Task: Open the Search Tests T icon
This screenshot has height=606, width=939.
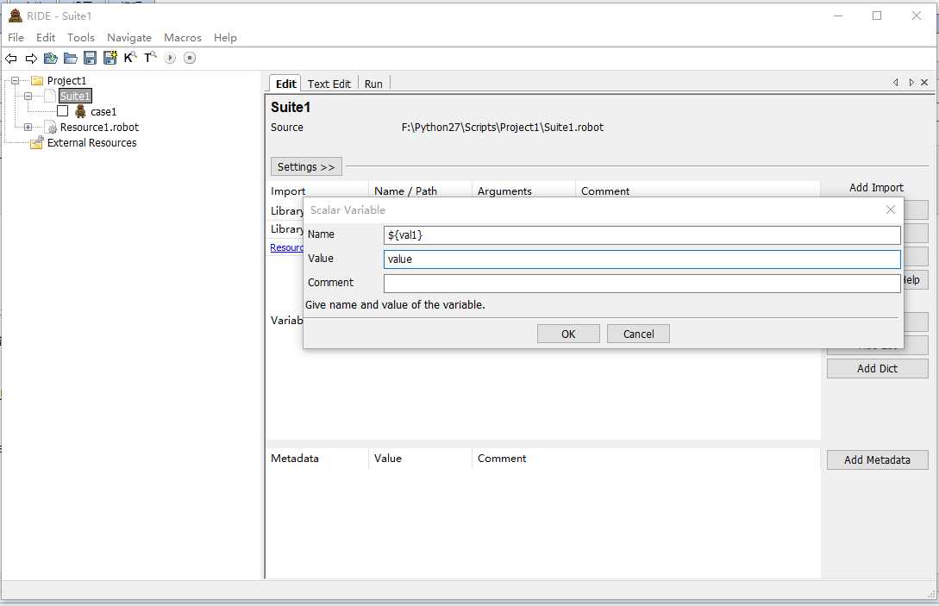Action: pyautogui.click(x=150, y=58)
